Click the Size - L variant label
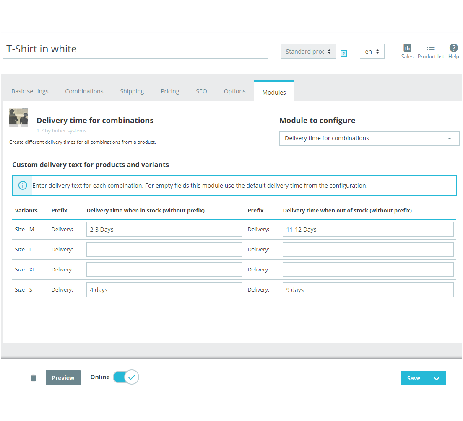 point(23,250)
